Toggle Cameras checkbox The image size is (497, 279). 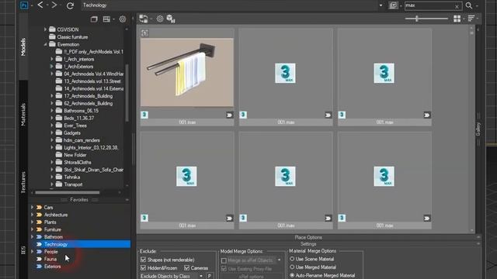pyautogui.click(x=186, y=268)
